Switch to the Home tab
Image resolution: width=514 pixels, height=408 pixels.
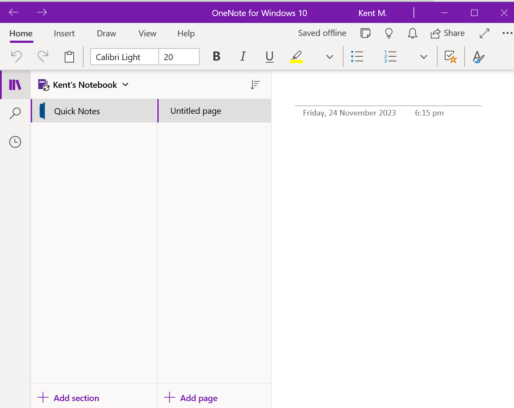[x=21, y=33]
